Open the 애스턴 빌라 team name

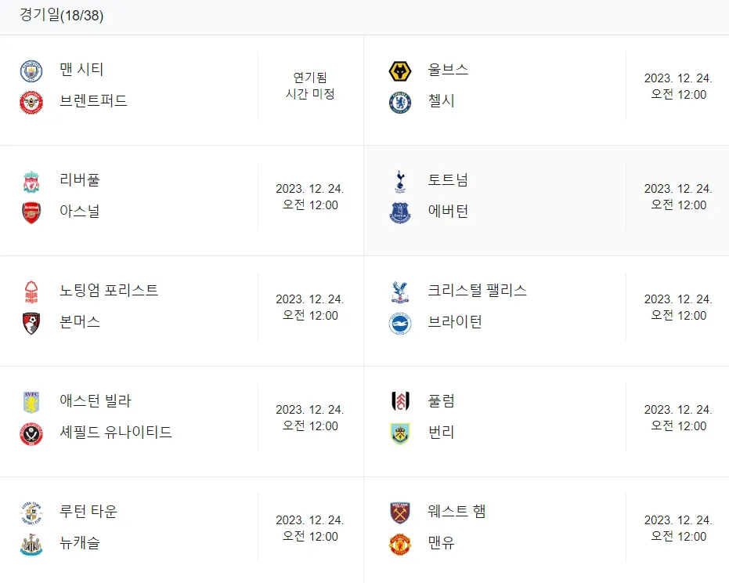(x=96, y=400)
